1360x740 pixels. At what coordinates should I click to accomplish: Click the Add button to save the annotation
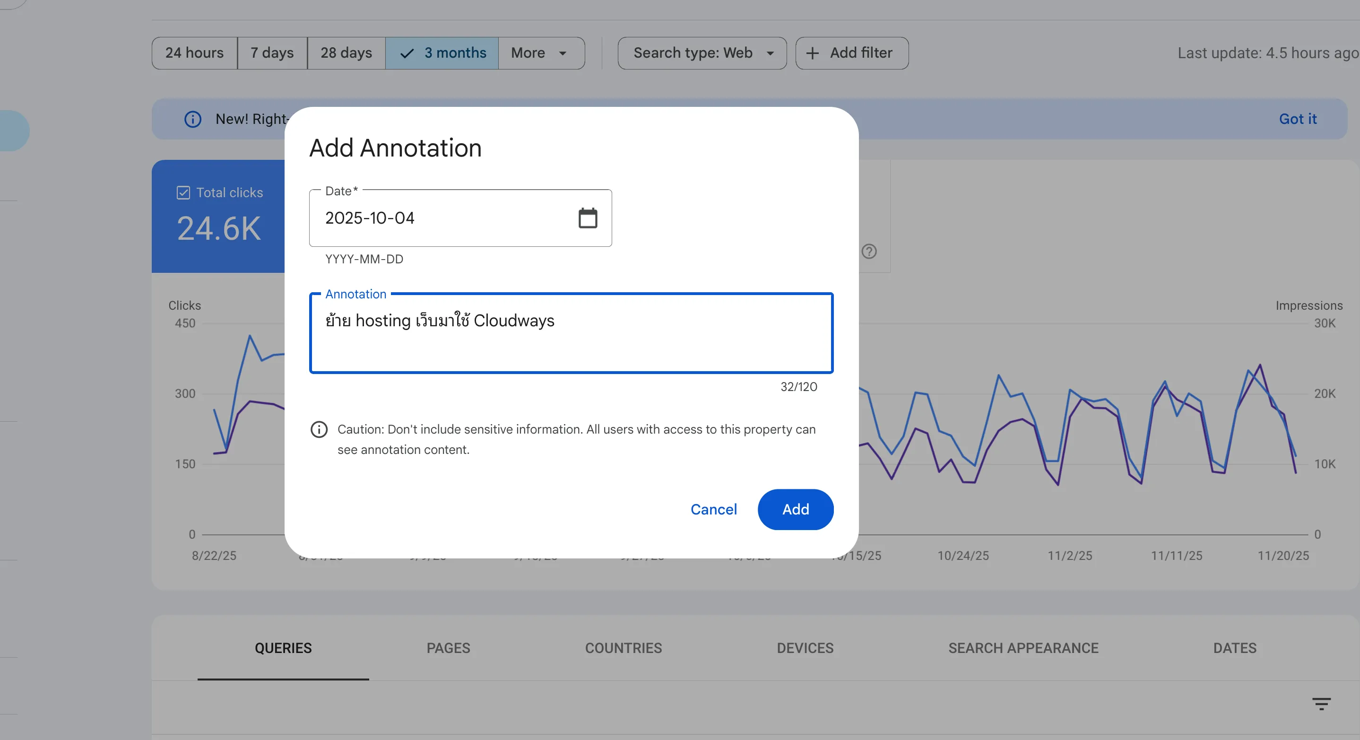pos(795,509)
